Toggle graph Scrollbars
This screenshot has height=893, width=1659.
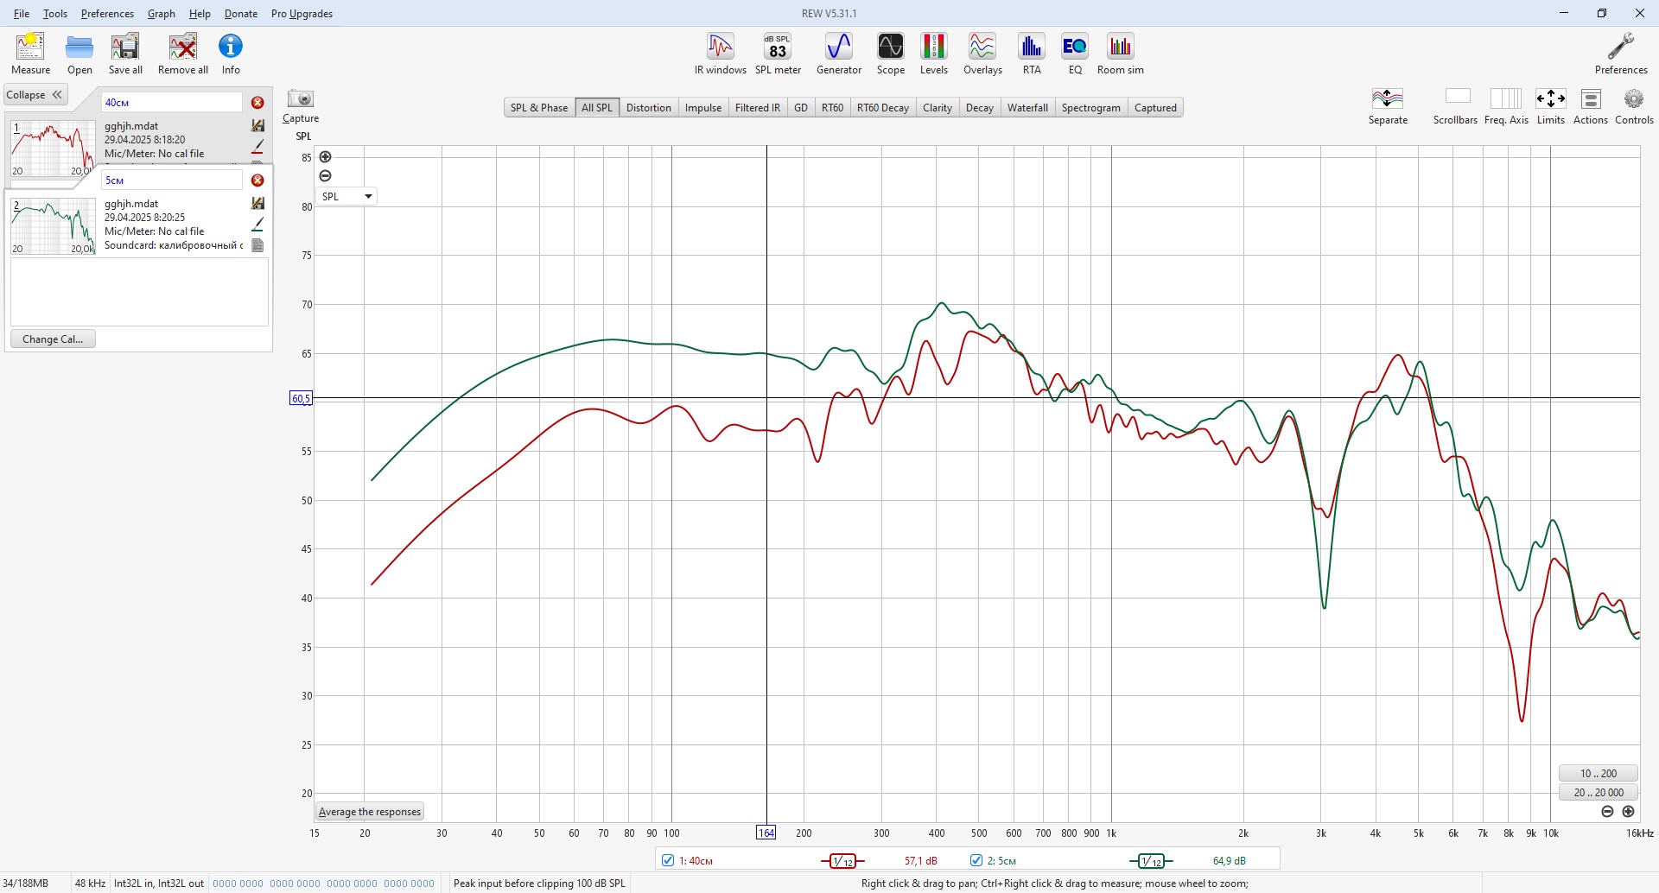point(1456,106)
